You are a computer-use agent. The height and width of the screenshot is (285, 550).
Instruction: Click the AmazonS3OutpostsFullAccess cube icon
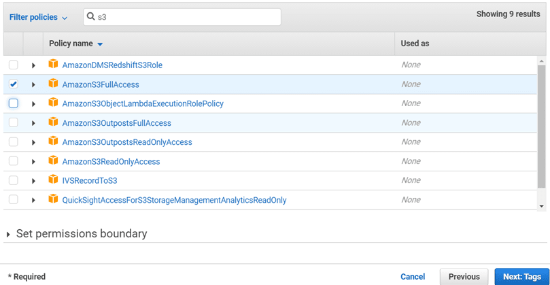click(53, 122)
